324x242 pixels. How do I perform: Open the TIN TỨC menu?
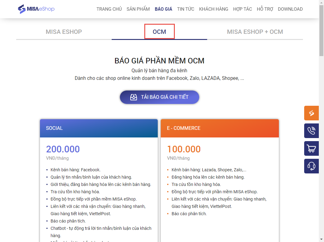coord(185,9)
